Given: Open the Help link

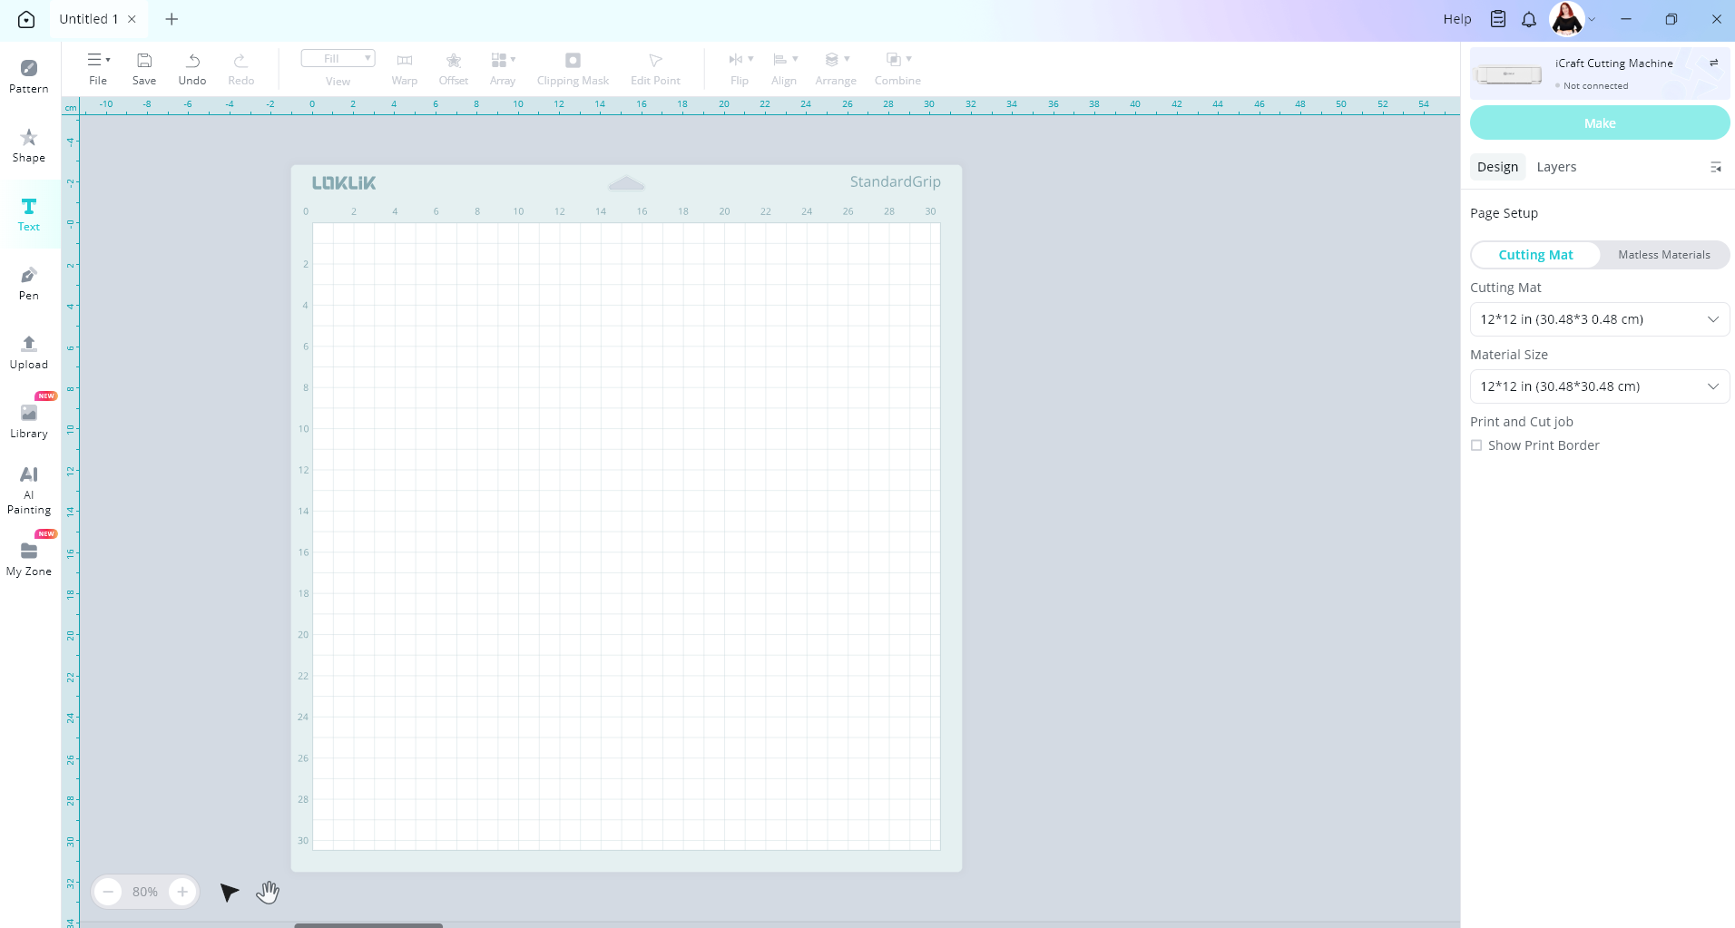Looking at the screenshot, I should 1456,19.
